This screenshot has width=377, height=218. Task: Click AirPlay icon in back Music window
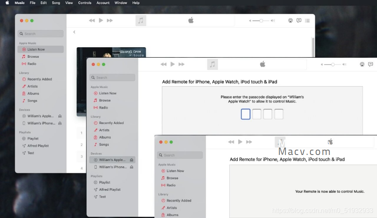pyautogui.click(x=291, y=21)
